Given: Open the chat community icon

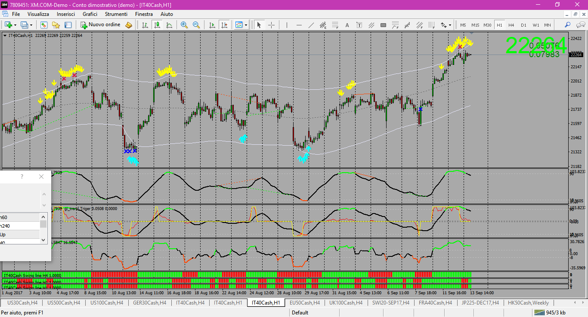Looking at the screenshot, I should click(x=580, y=25).
